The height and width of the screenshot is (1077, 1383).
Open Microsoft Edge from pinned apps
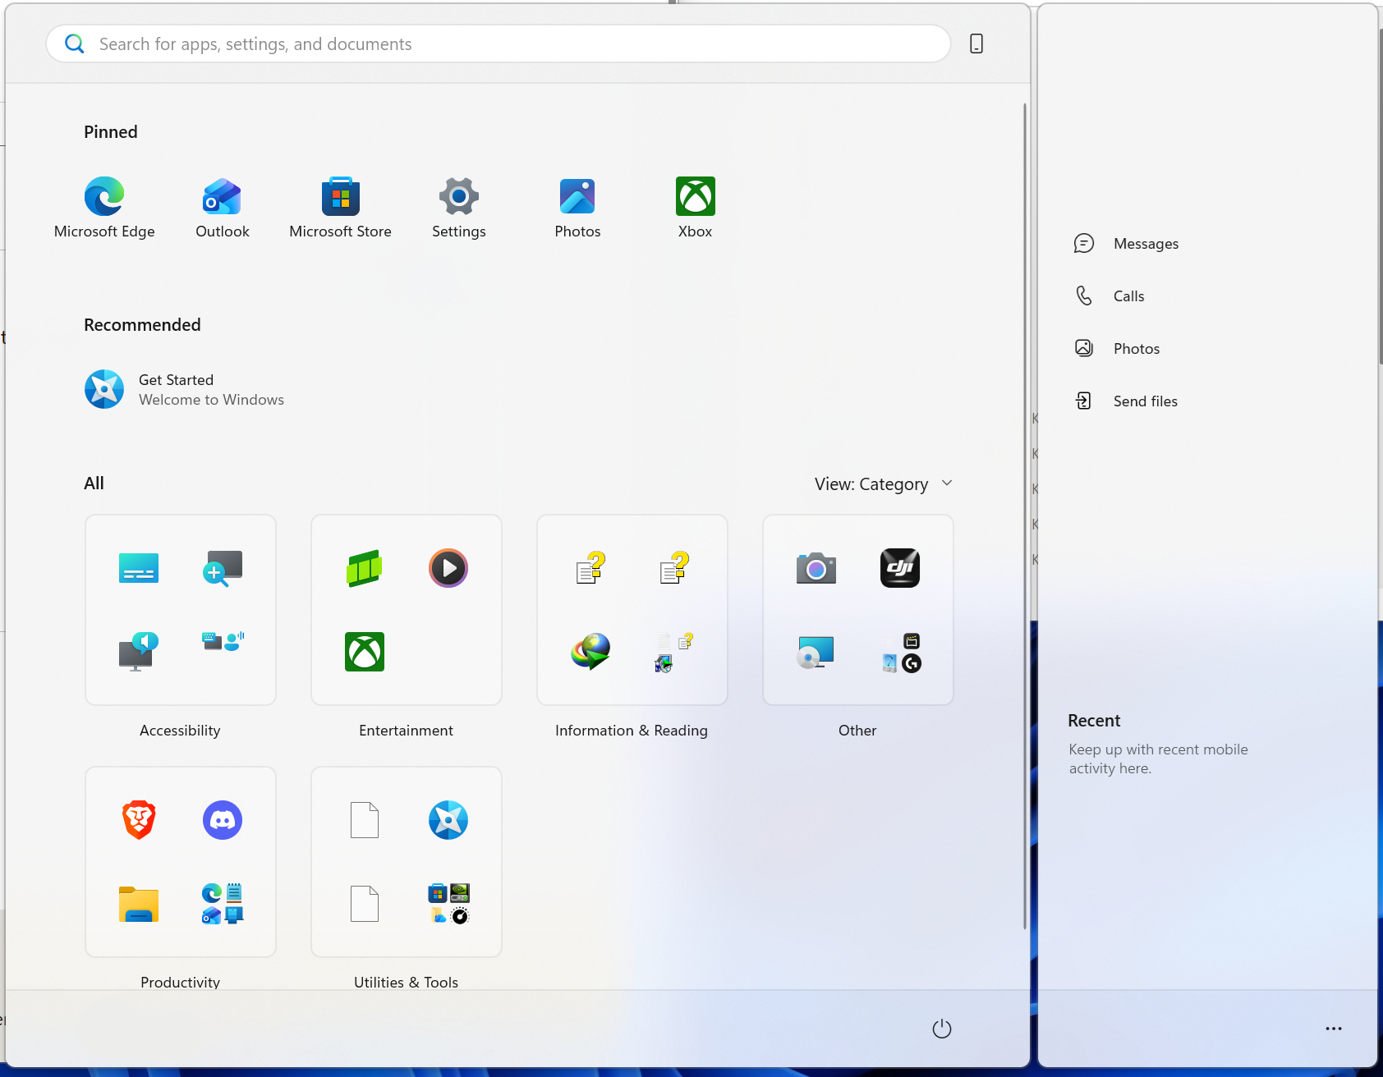click(104, 208)
